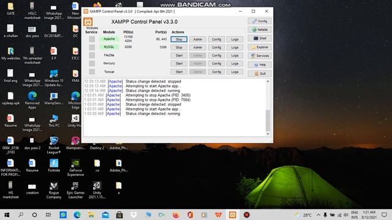Open the Apache Admin page

coord(197,39)
